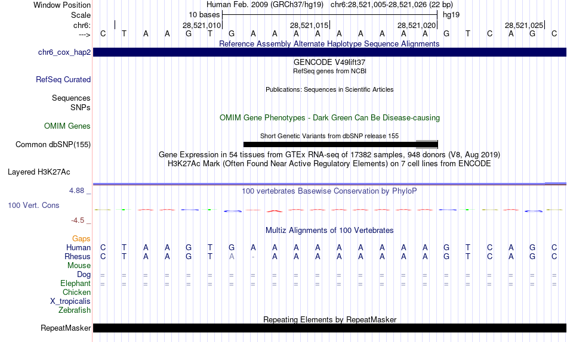The image size is (567, 342).
Task: Click the Repeating Elements by RepeatMasker title
Action: 330,319
